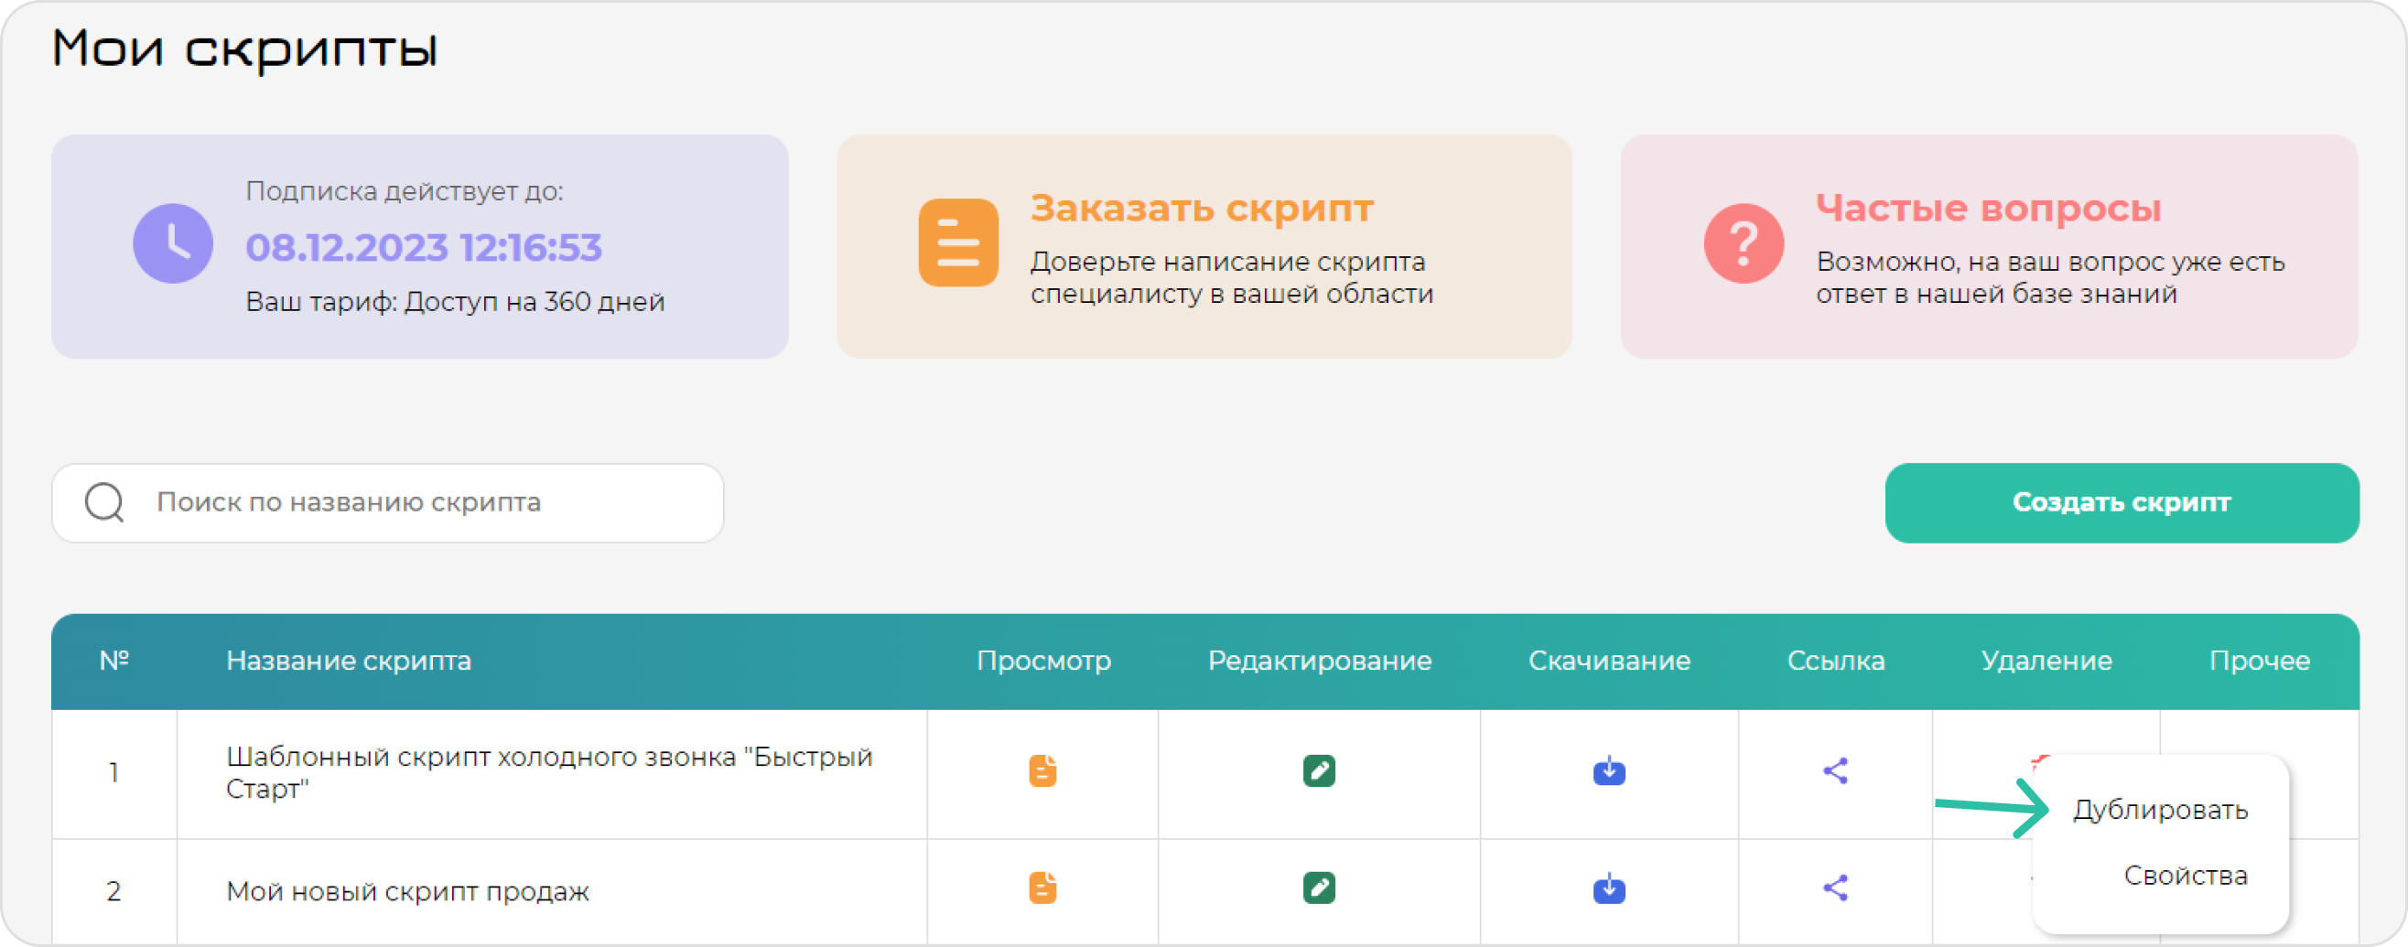Click the search magnifier icon

104,502
